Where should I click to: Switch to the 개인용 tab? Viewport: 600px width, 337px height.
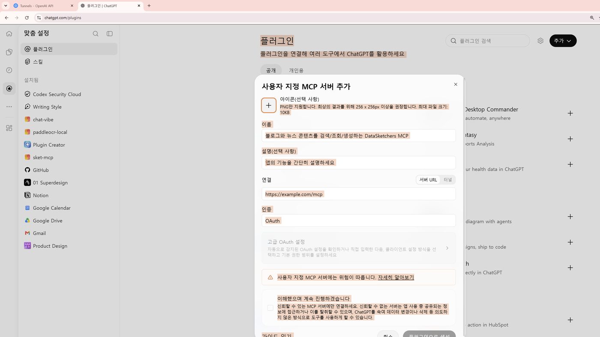296,70
